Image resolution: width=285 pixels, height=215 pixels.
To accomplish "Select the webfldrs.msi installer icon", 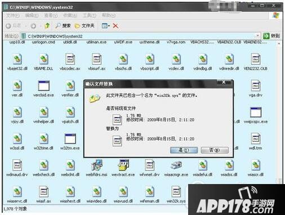I will (x=96, y=165).
